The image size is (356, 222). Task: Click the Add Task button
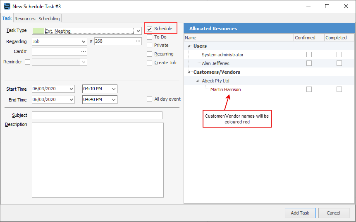300,213
